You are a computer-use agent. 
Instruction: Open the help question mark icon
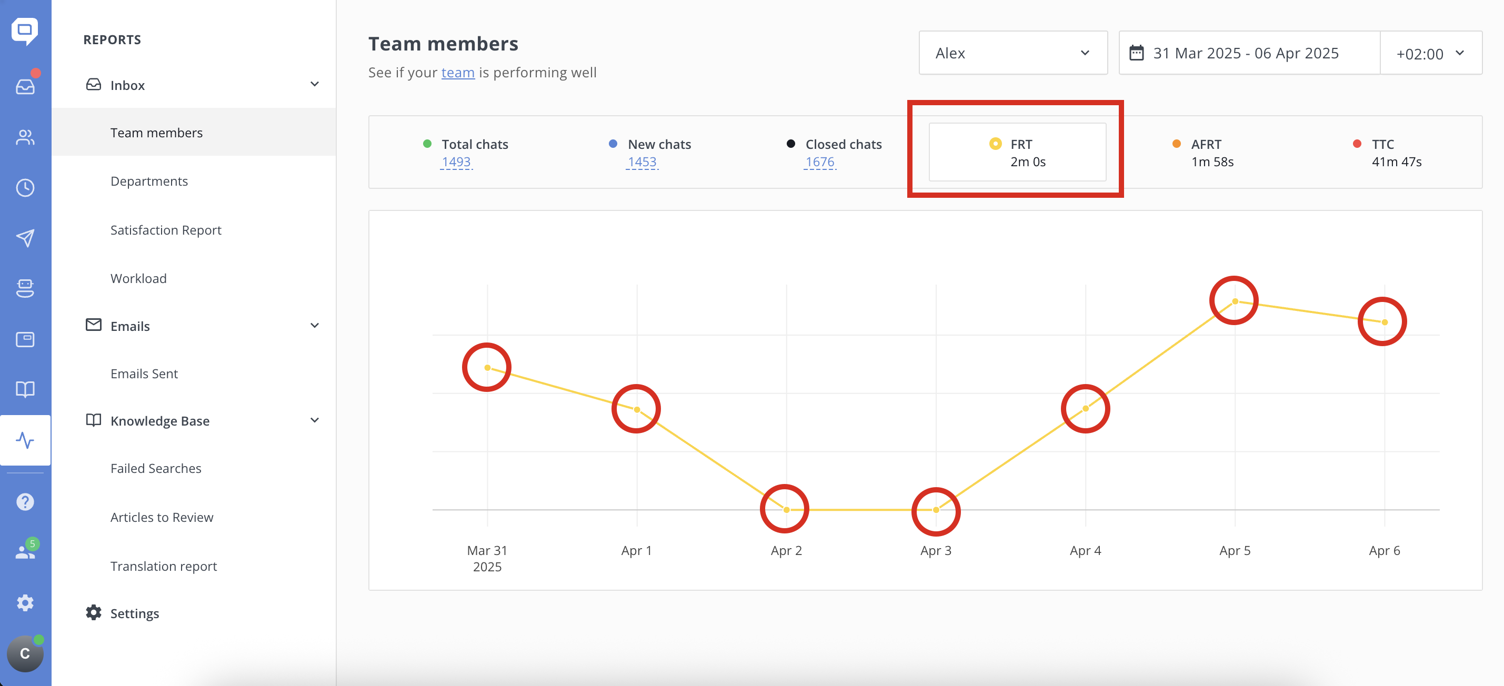tap(25, 501)
